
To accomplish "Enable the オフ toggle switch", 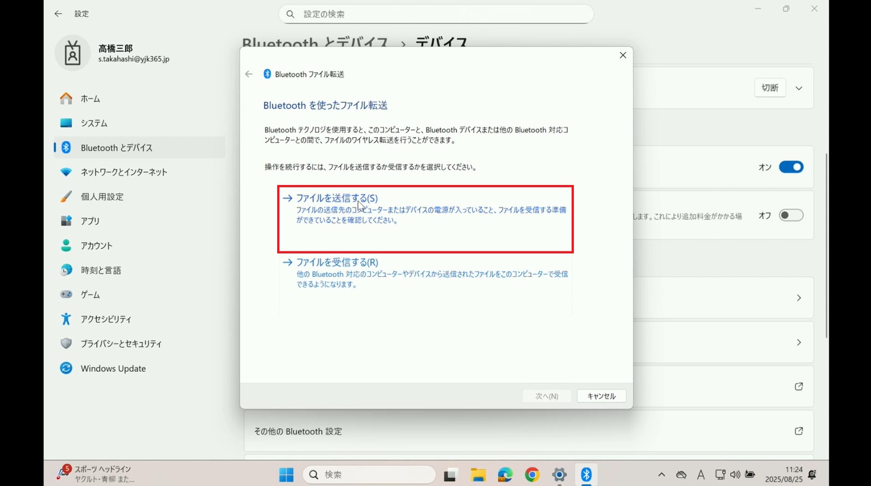I will tap(791, 215).
